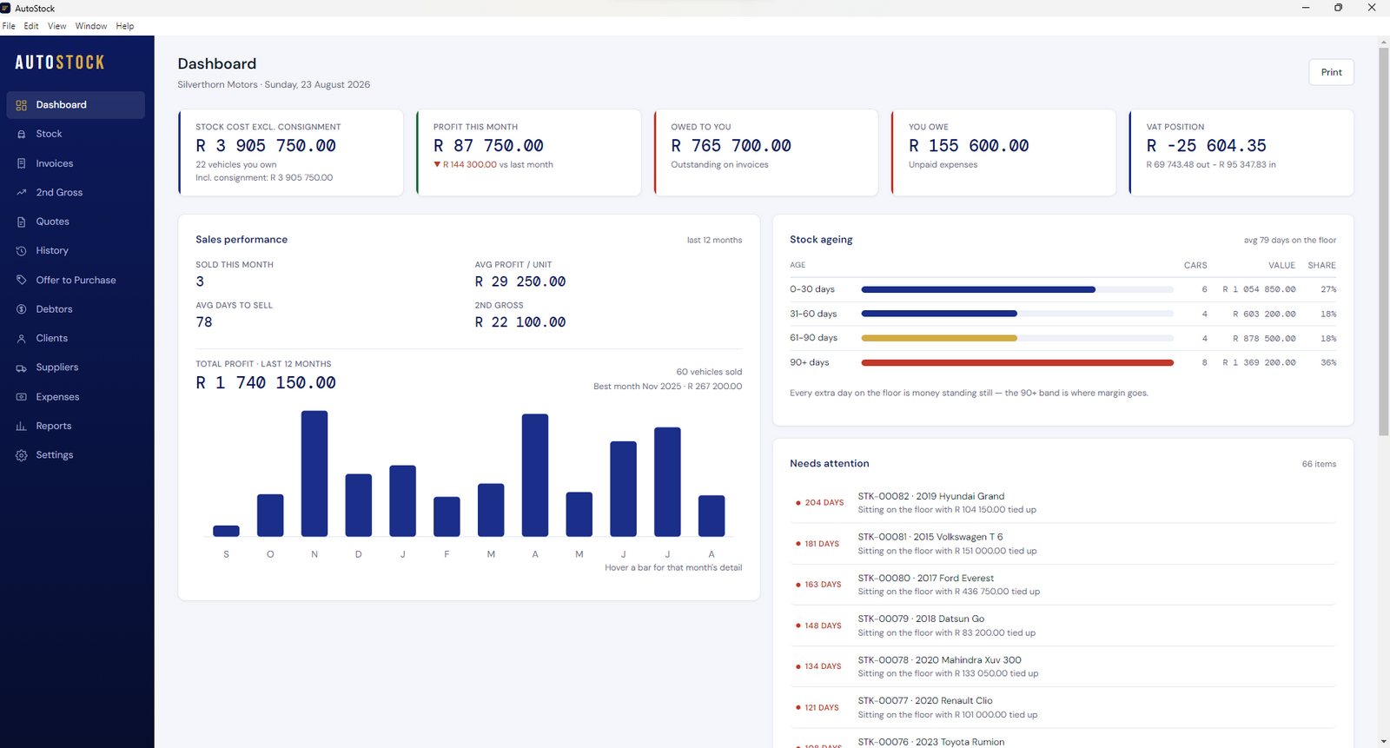Click the 'R 87 750.00' profit value

coord(488,146)
